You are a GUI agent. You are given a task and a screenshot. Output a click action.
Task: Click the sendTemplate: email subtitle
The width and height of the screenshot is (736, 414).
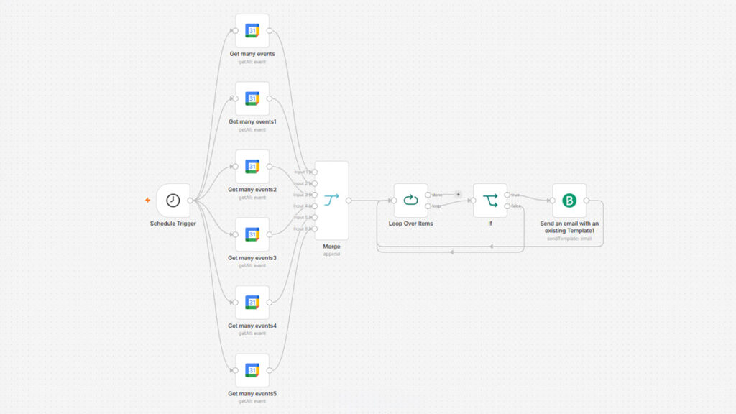[x=569, y=239]
